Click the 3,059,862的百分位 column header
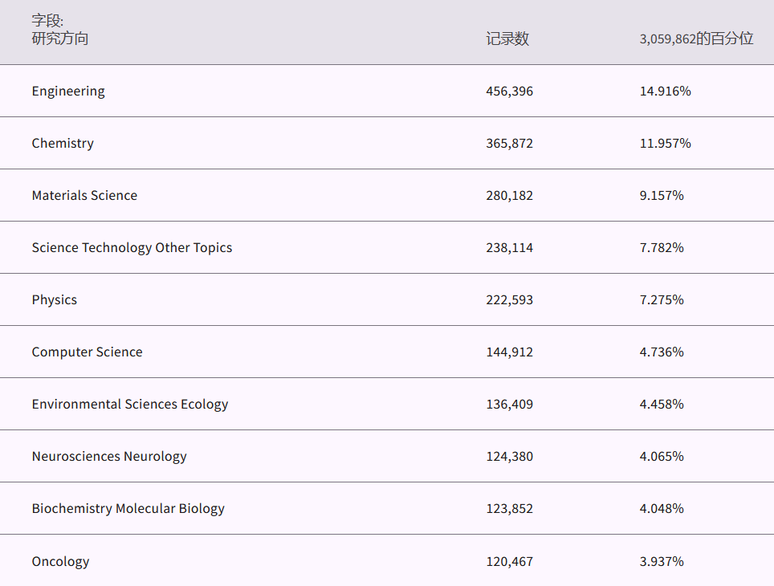This screenshot has height=586, width=774. click(x=696, y=39)
